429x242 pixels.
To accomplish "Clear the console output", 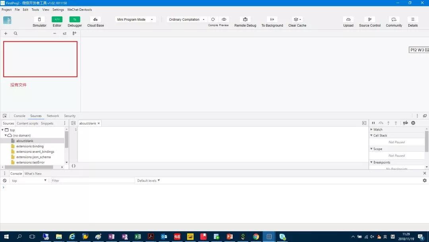I will [5, 181].
